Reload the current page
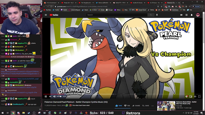The height and width of the screenshot is (115, 205). (x=51, y=6)
